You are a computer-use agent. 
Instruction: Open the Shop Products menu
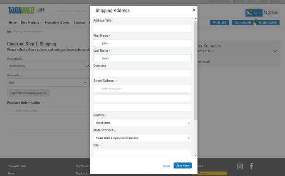[31, 23]
